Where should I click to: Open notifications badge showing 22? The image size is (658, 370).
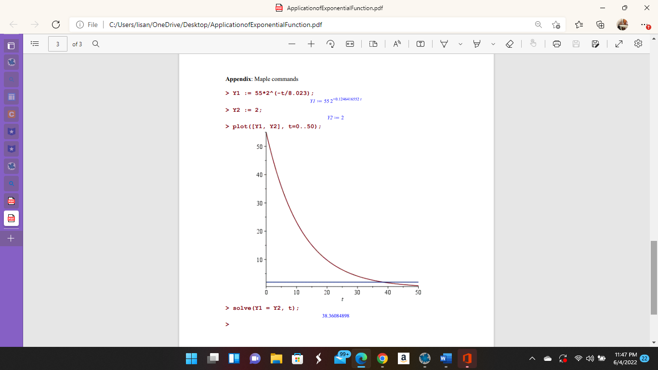click(x=645, y=358)
